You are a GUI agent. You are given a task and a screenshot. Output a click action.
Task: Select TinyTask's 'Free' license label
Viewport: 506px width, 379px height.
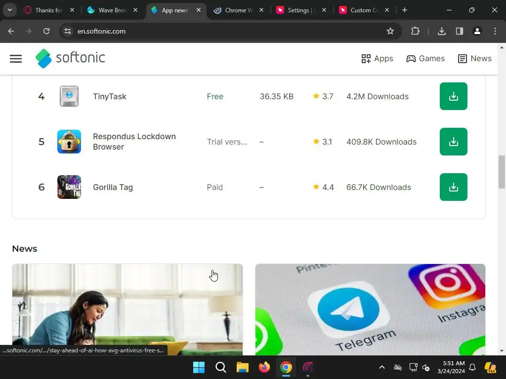(215, 96)
